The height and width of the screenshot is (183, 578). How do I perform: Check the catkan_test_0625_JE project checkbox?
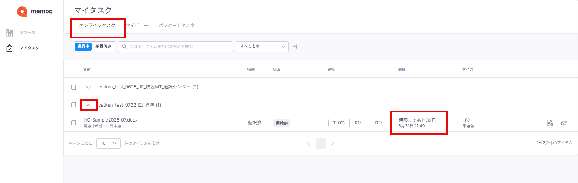[74, 87]
